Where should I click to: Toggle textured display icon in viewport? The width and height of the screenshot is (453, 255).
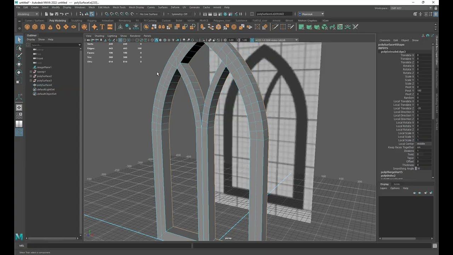(169, 40)
